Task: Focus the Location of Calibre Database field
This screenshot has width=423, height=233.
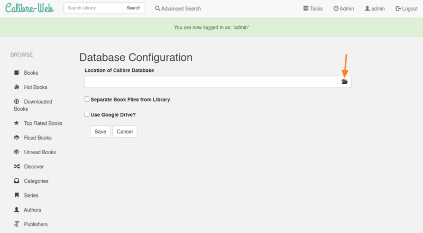Action: 210,82
